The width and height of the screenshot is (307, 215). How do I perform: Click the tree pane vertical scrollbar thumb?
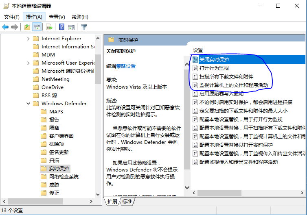point(98,69)
